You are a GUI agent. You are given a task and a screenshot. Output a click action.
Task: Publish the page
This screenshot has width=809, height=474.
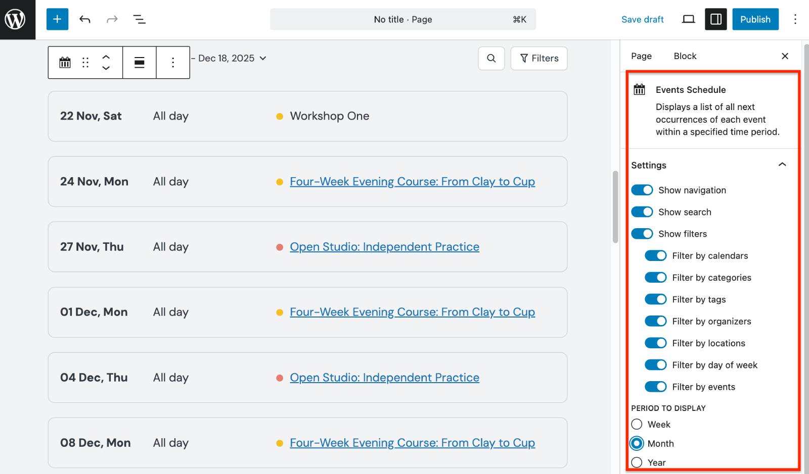pos(755,19)
